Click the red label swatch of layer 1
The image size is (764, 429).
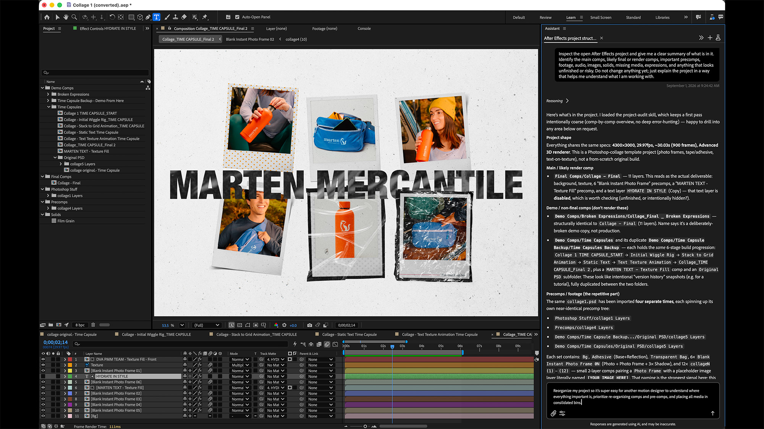70,359
